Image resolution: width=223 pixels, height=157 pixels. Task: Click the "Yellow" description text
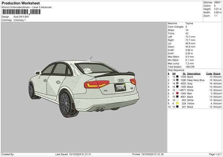coord(191,104)
